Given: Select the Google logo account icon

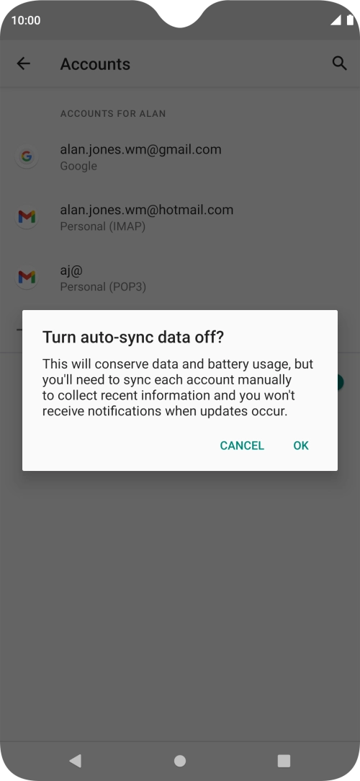Looking at the screenshot, I should point(27,157).
